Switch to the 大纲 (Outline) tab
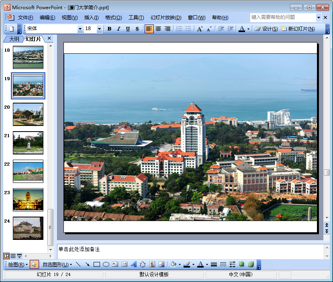This screenshot has width=333, height=282. coord(14,39)
